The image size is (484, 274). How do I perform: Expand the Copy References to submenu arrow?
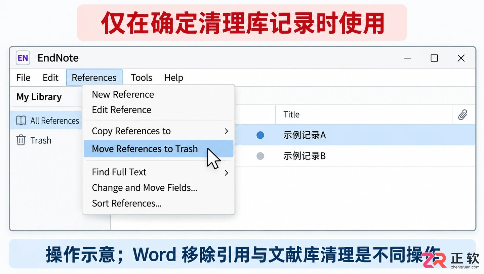click(x=227, y=131)
